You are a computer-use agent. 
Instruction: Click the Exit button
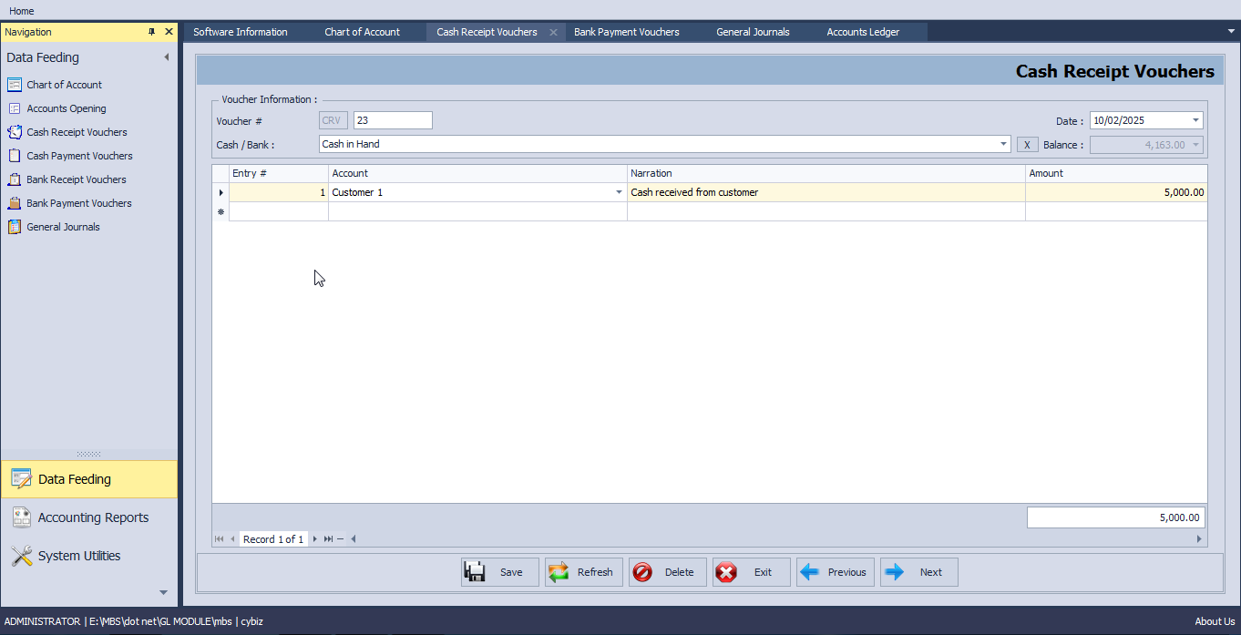point(752,572)
